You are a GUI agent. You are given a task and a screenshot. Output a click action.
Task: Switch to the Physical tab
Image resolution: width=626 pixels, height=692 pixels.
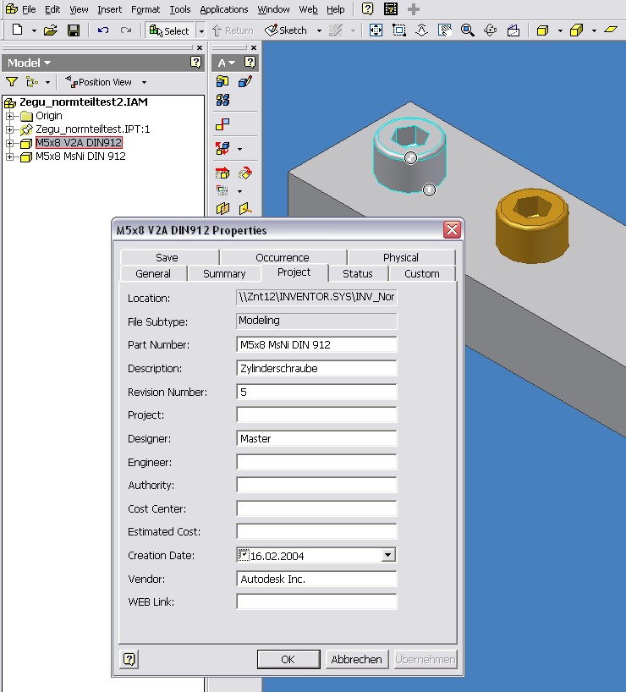point(401,257)
